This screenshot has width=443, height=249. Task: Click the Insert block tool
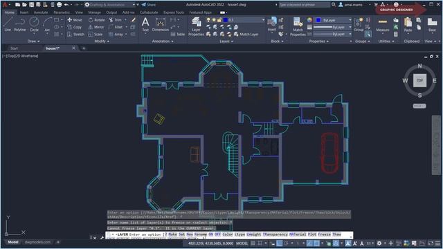[x=272, y=24]
